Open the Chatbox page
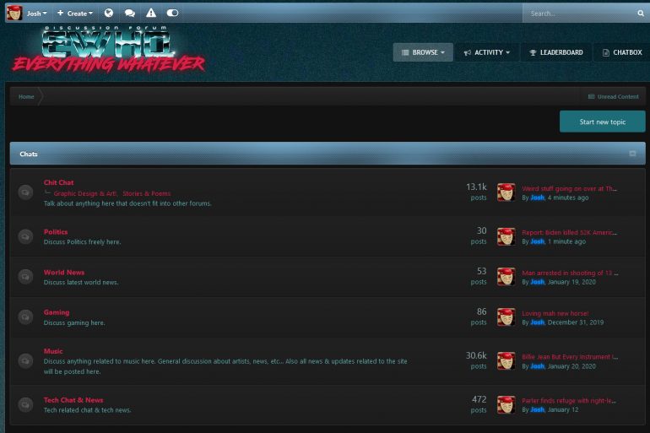 621,52
